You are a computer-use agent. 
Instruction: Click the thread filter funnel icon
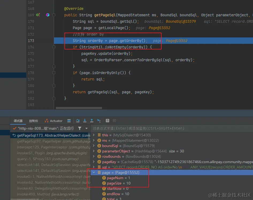(79, 128)
